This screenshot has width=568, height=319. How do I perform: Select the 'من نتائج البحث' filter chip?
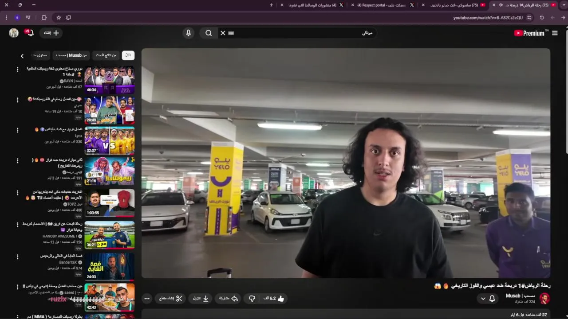coord(106,55)
